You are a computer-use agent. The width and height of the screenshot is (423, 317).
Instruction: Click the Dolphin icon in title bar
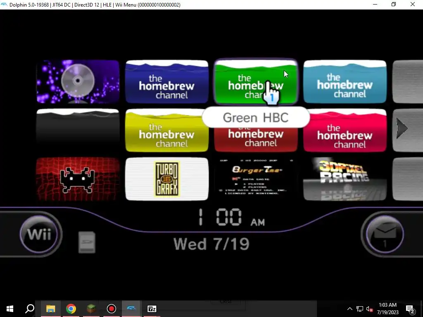pyautogui.click(x=4, y=5)
